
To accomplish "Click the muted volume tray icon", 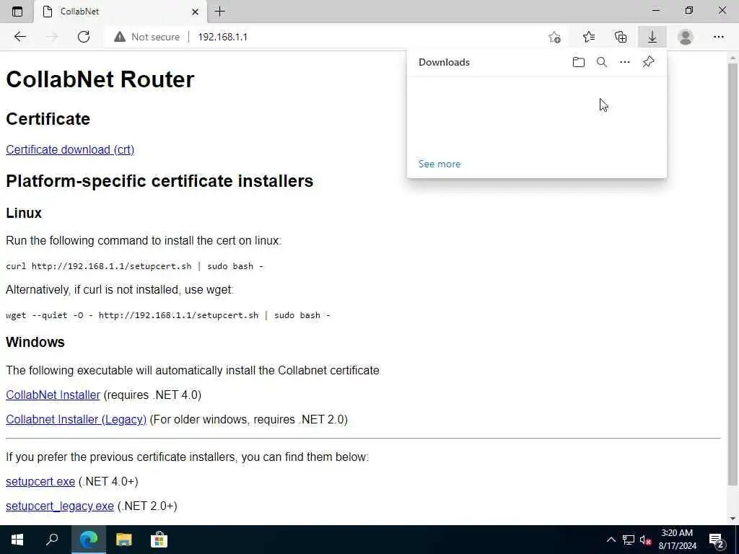I will [645, 540].
